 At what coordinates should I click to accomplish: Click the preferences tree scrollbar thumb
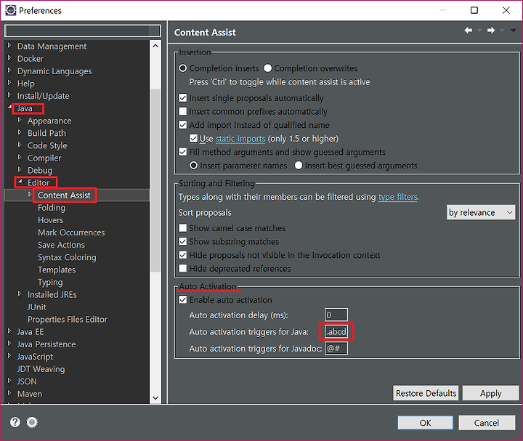[155, 180]
